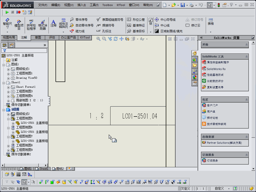Open the 插入(I) menu
Image resolution: width=256 pixels, height=192 pixels.
point(81,5)
